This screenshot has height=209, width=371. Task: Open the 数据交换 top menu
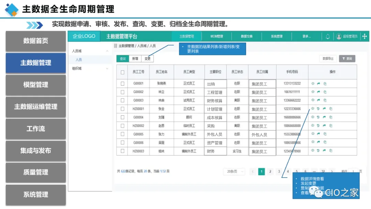[x=247, y=36]
